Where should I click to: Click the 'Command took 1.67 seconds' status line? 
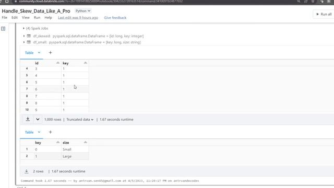[110, 181]
